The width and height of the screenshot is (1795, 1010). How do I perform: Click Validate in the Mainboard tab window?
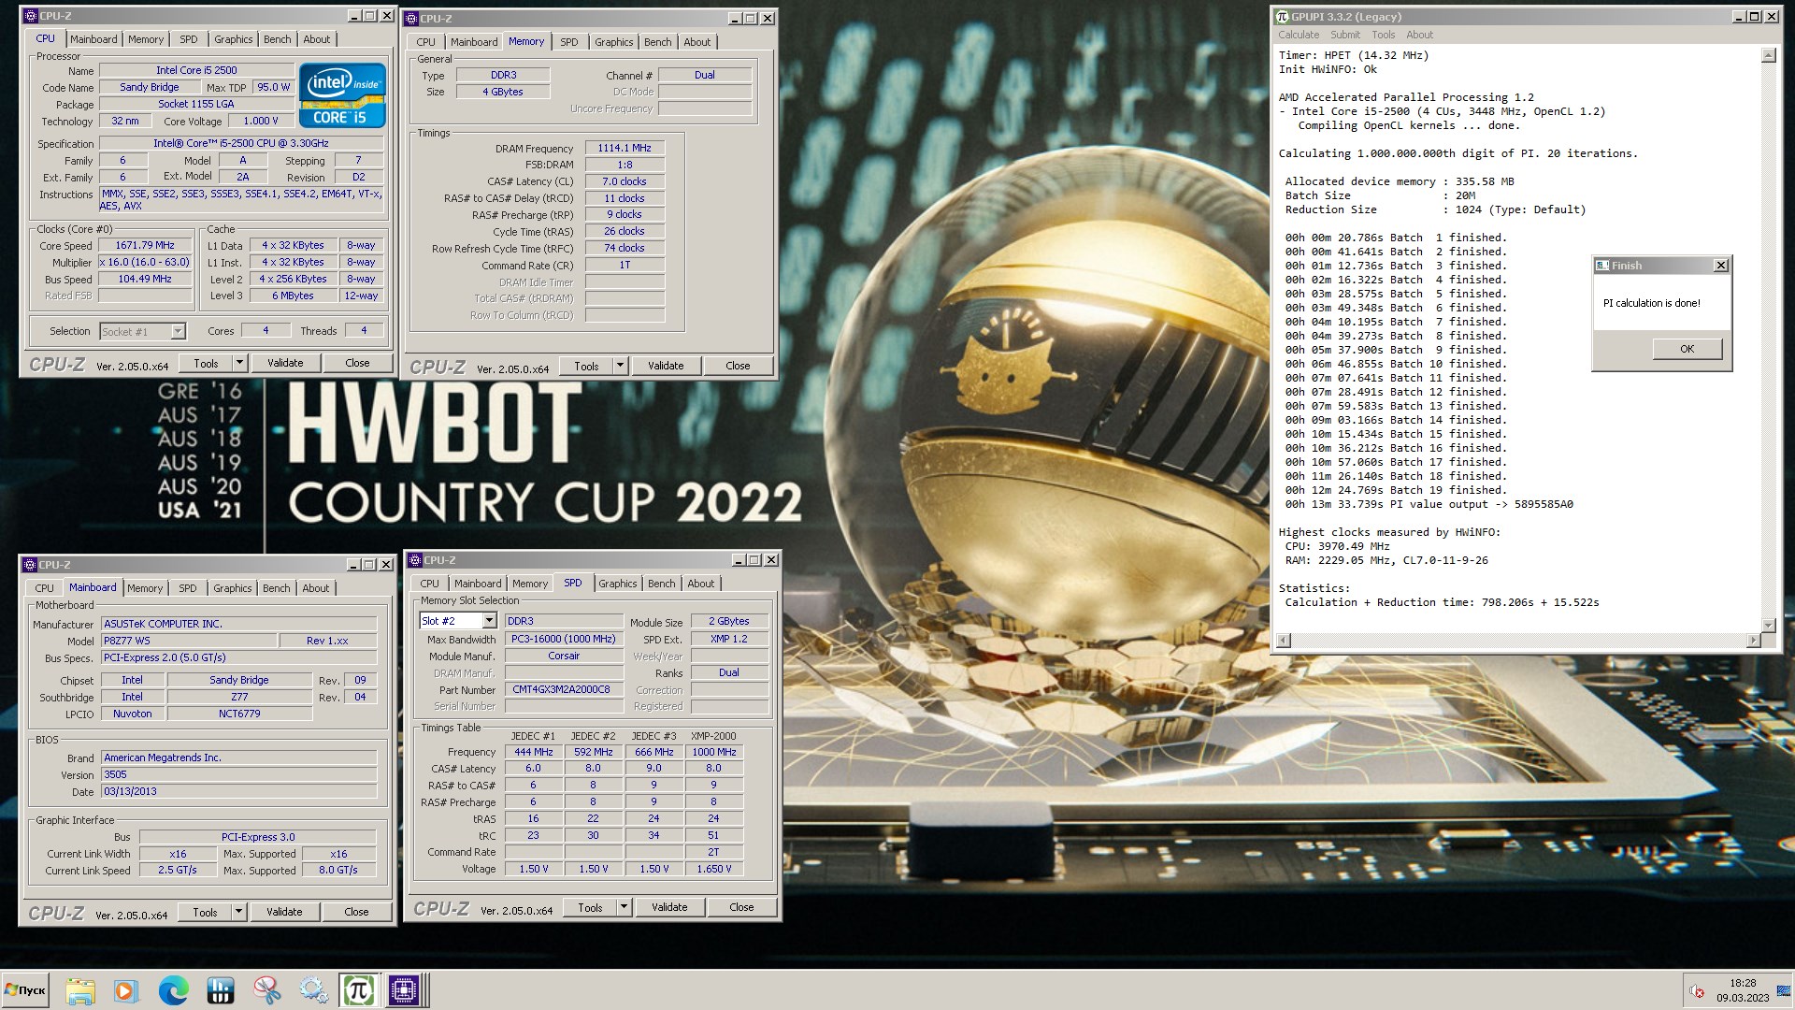click(x=284, y=912)
